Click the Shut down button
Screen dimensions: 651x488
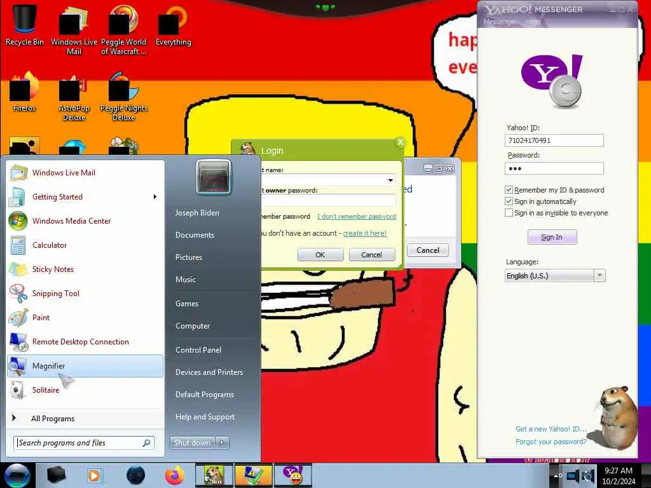[x=193, y=443]
